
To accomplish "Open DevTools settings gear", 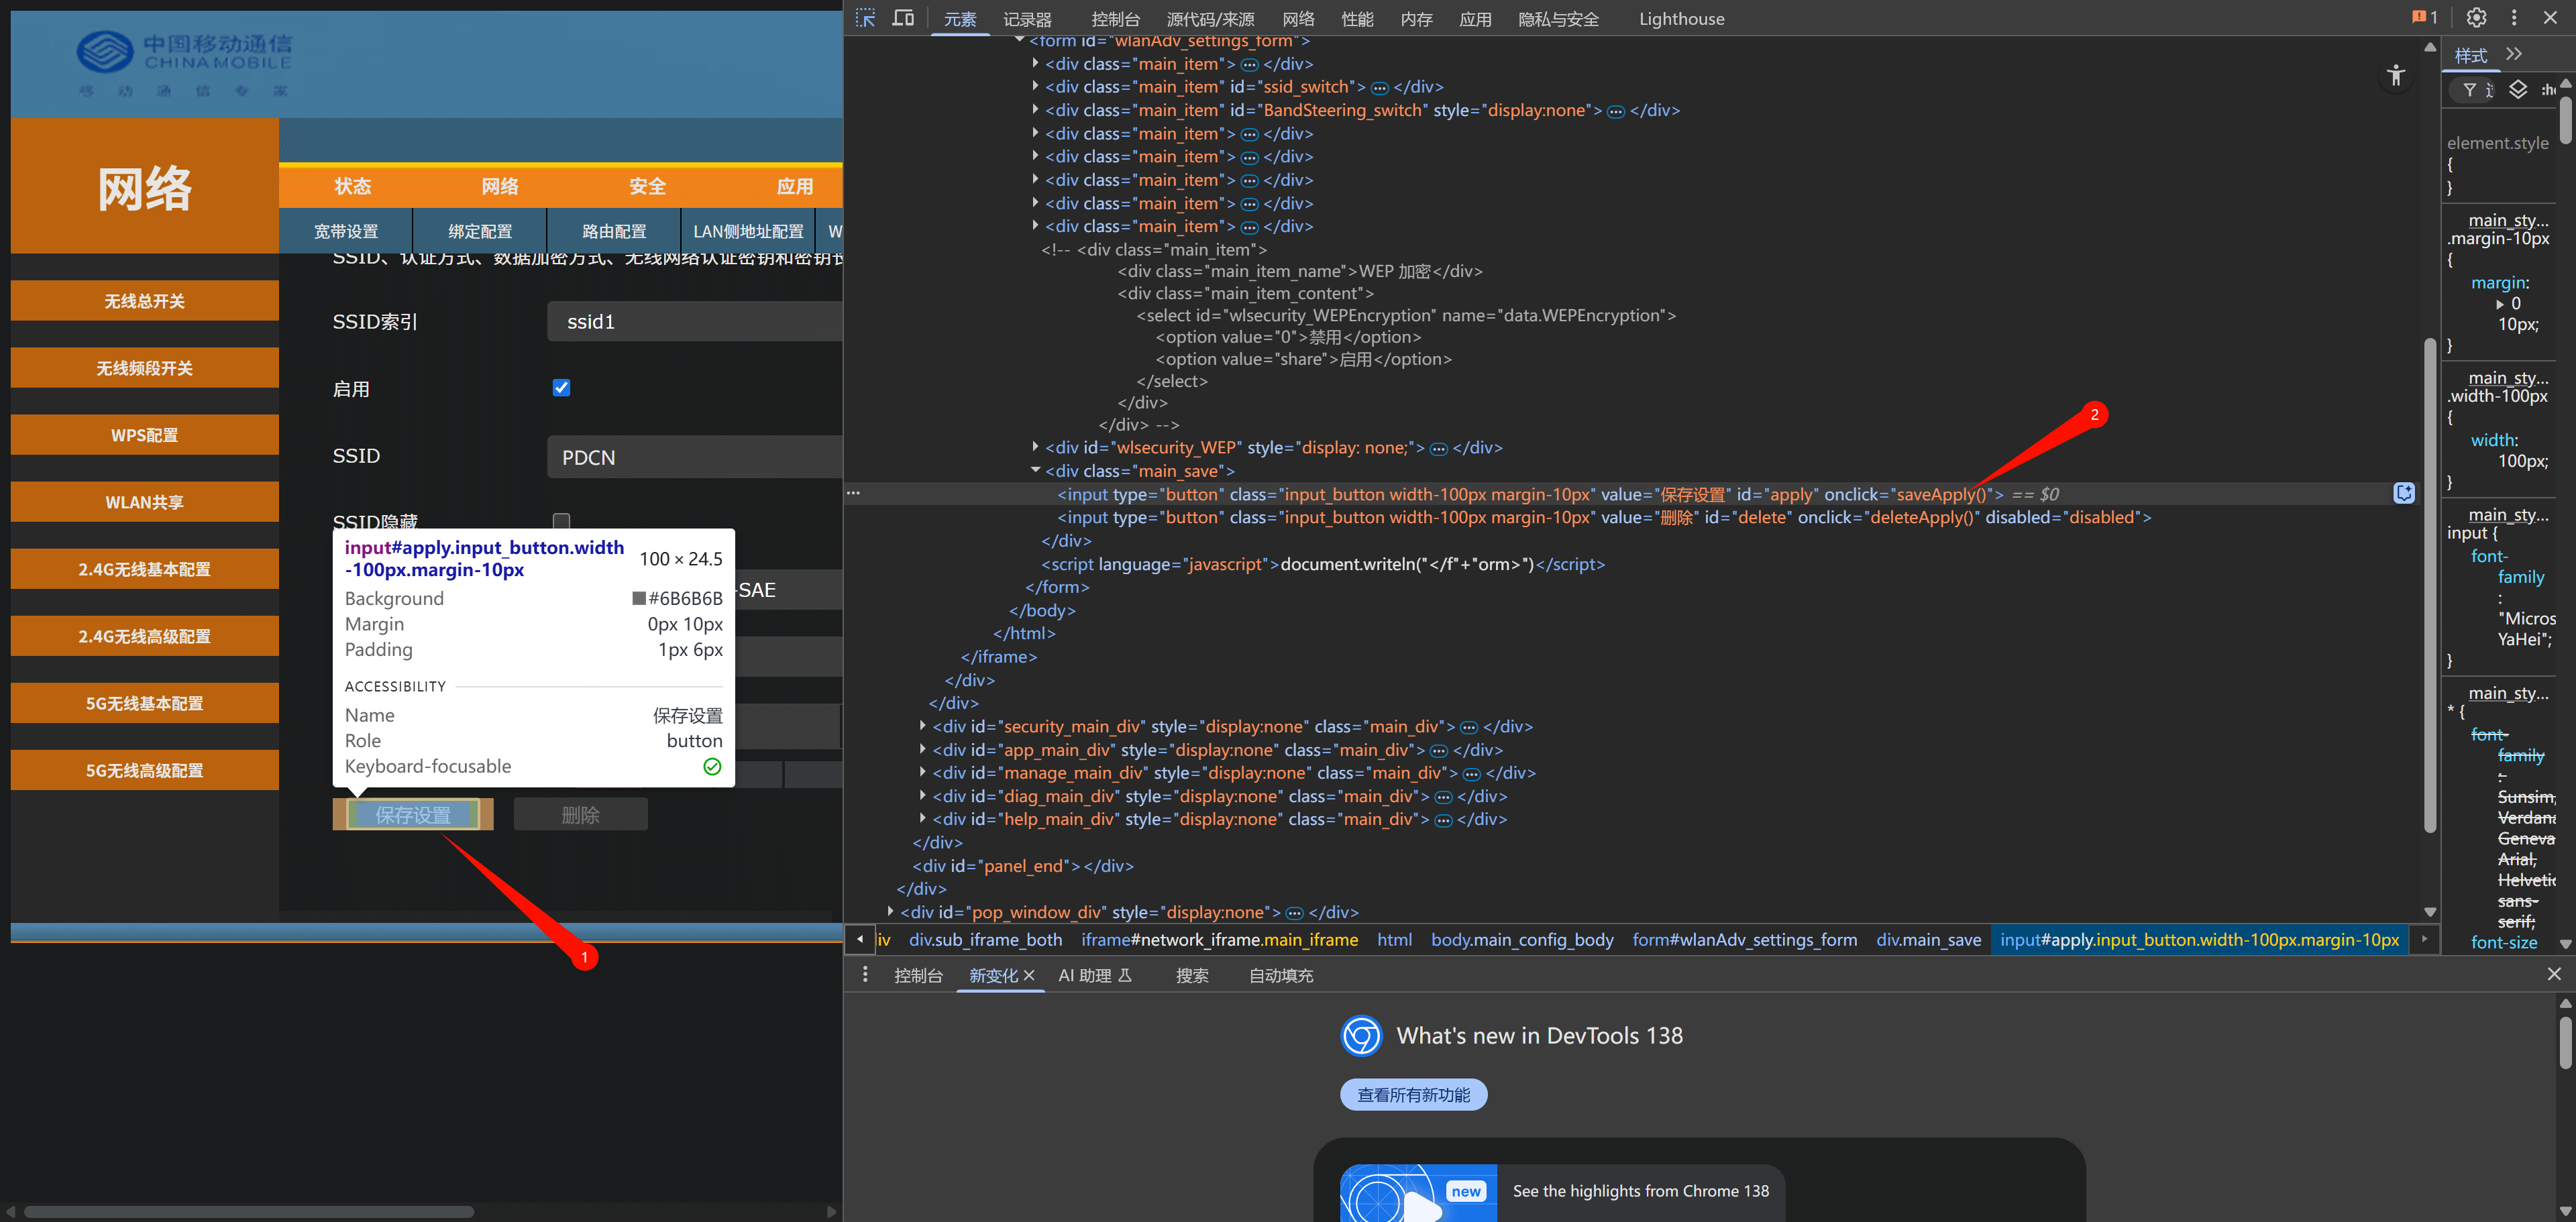I will point(2476,18).
